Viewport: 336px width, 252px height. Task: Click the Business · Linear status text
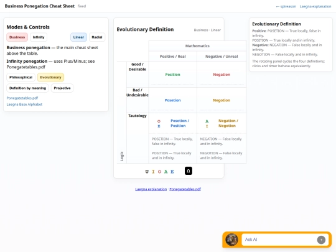207,30
